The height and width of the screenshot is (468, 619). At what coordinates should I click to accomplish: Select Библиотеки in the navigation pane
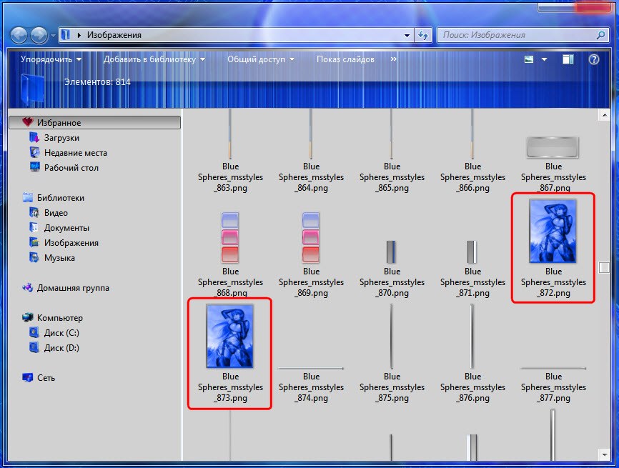61,198
